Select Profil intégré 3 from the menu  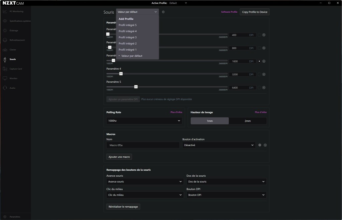(127, 37)
